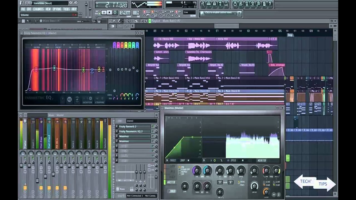The height and width of the screenshot is (200, 356).
Task: Select the MID band in Maximus
Action: tap(171, 171)
